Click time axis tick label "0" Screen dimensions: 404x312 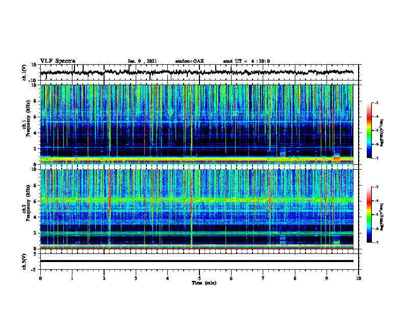pos(40,278)
